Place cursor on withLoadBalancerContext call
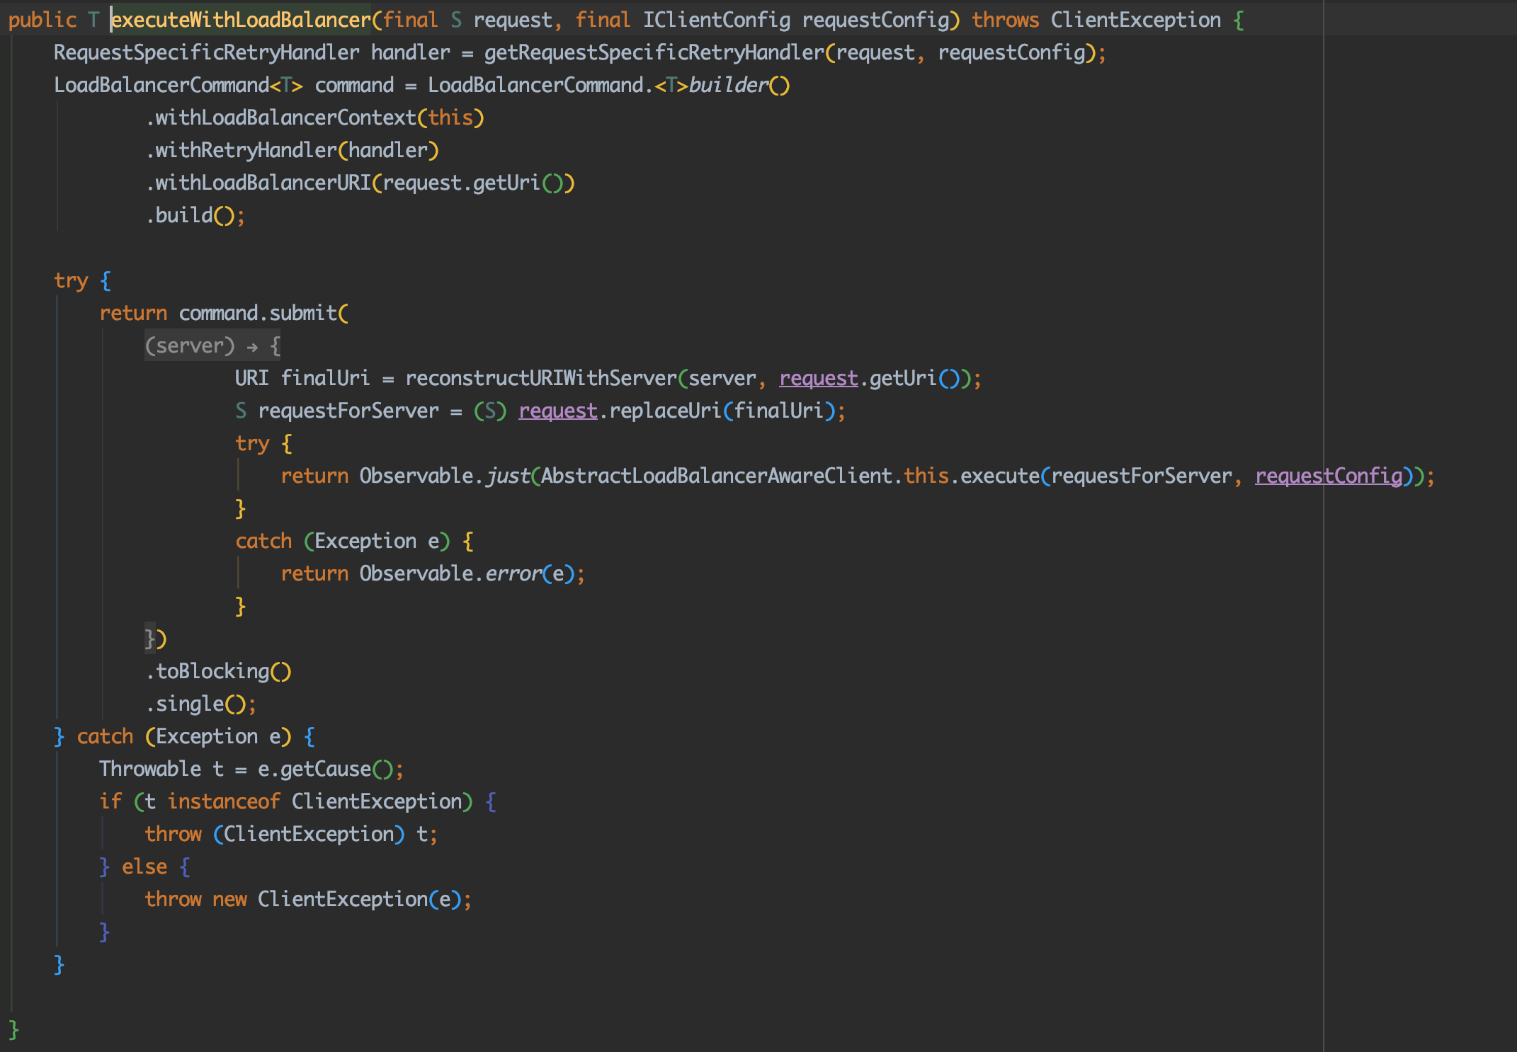 [285, 118]
